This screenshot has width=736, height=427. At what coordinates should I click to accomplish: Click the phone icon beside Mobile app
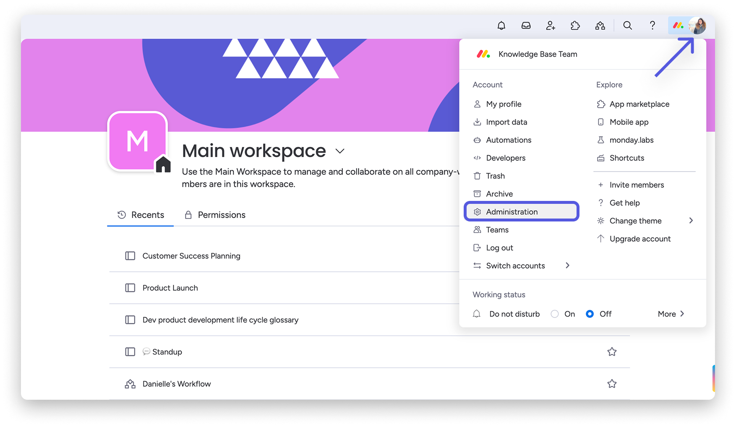coord(600,122)
